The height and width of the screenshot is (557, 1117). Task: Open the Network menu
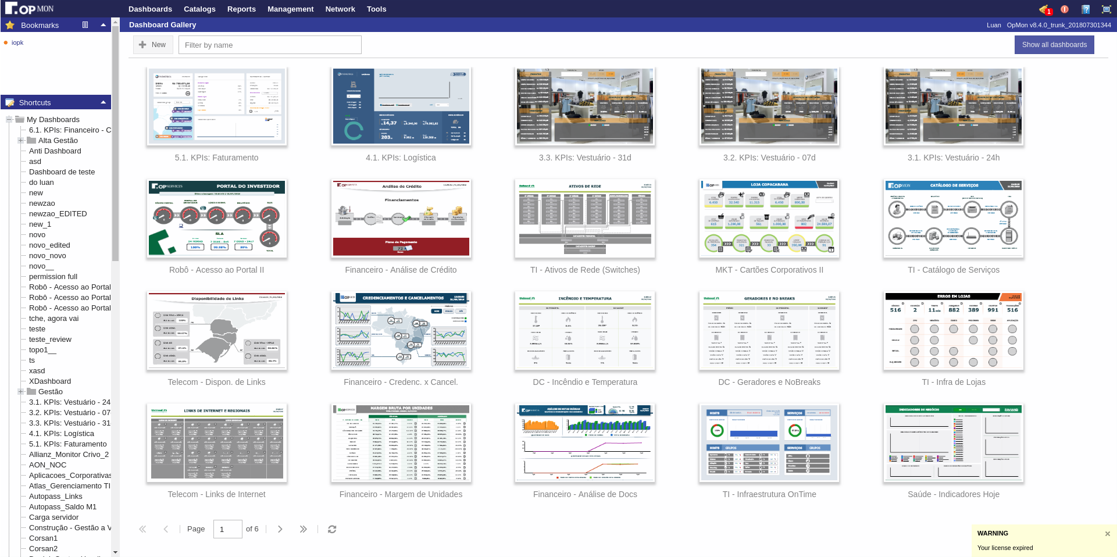coord(340,9)
